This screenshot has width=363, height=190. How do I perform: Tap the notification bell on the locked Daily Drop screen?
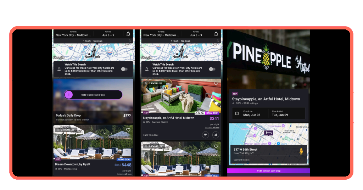(128, 34)
